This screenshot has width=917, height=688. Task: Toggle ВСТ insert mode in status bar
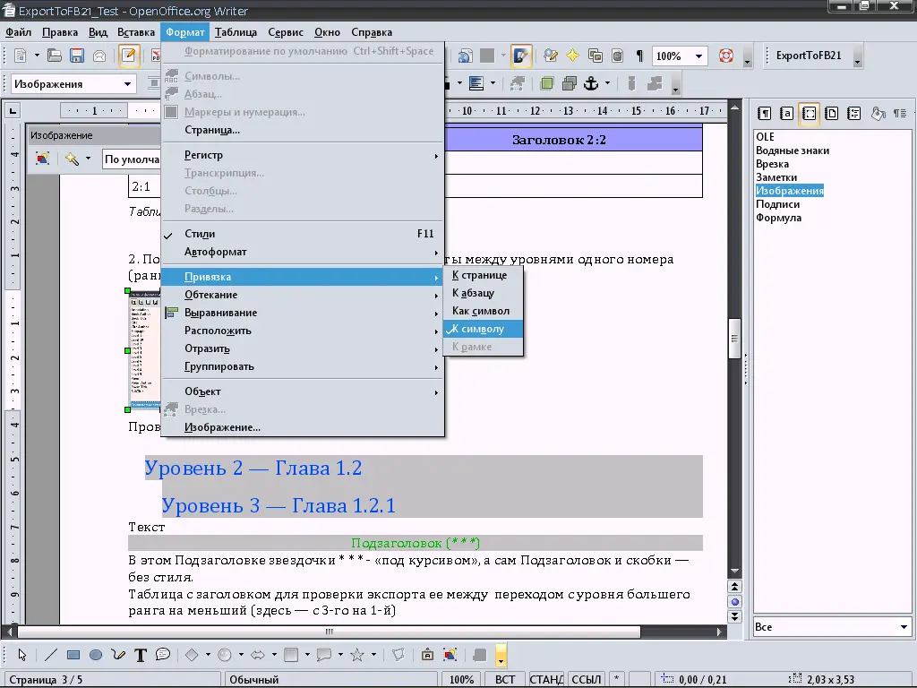(x=505, y=679)
